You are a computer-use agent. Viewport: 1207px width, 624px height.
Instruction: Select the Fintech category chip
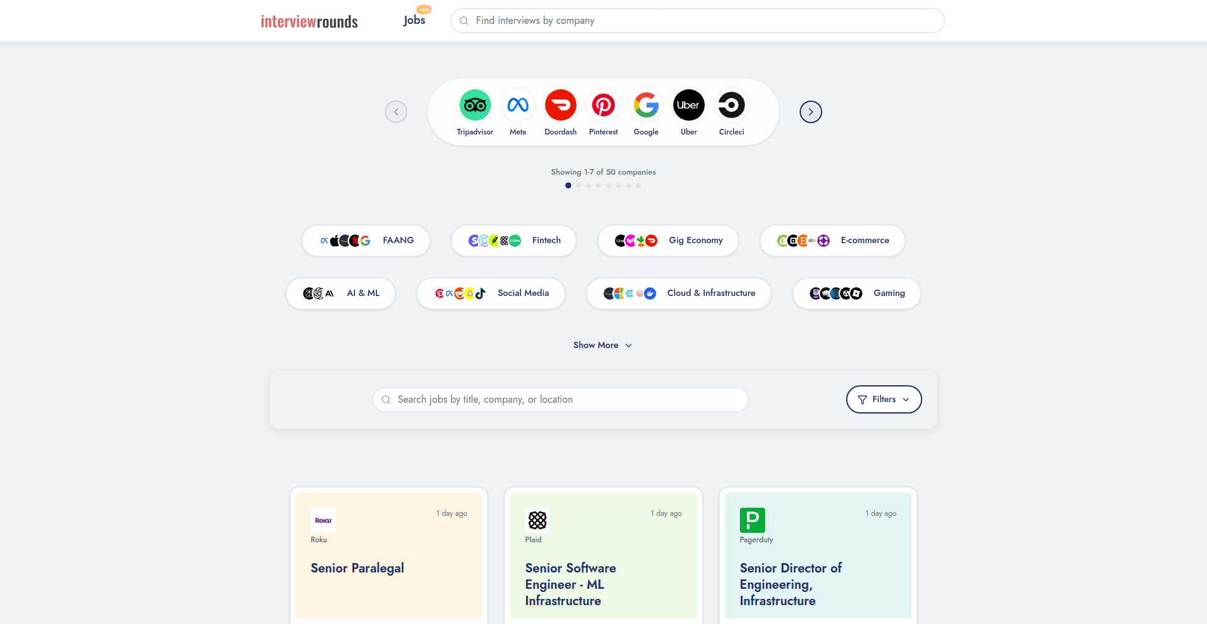[x=514, y=241]
